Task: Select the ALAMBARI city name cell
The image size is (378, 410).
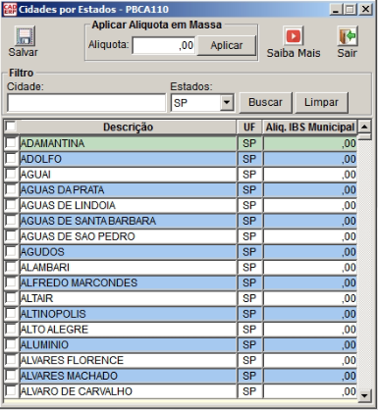Action: 128,267
